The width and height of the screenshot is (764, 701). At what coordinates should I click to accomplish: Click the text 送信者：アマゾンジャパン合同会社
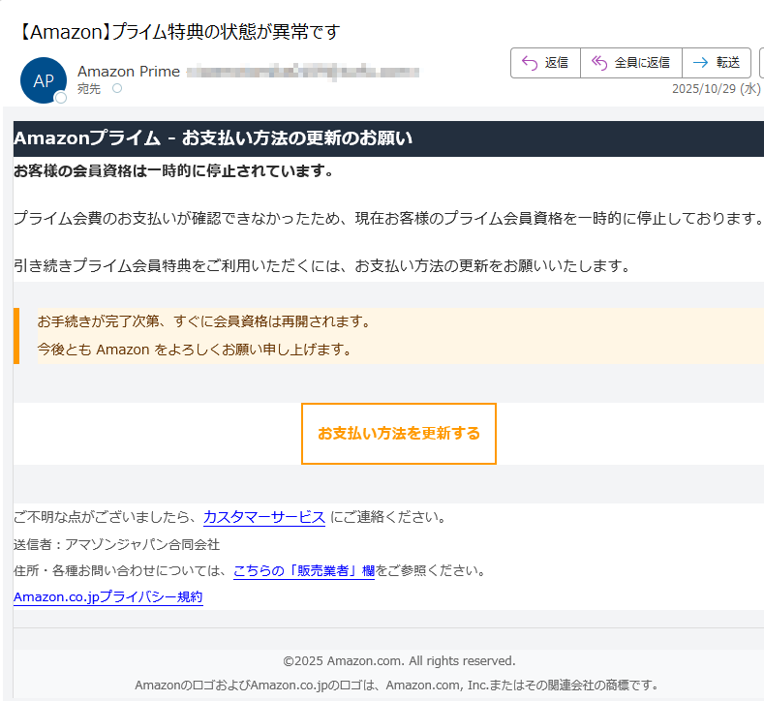116,544
